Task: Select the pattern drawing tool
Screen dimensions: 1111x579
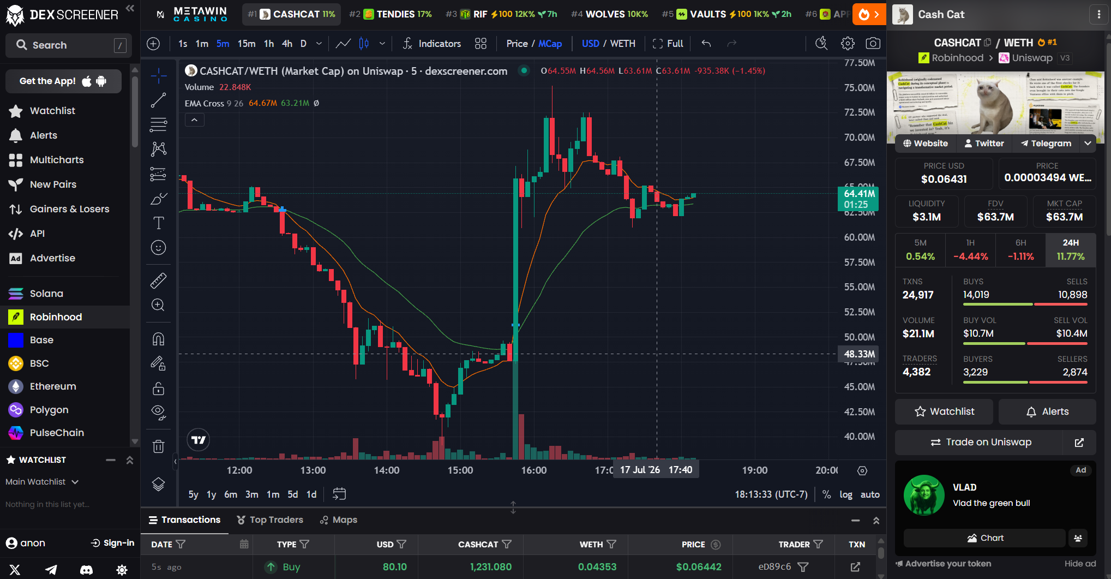Action: point(159,149)
